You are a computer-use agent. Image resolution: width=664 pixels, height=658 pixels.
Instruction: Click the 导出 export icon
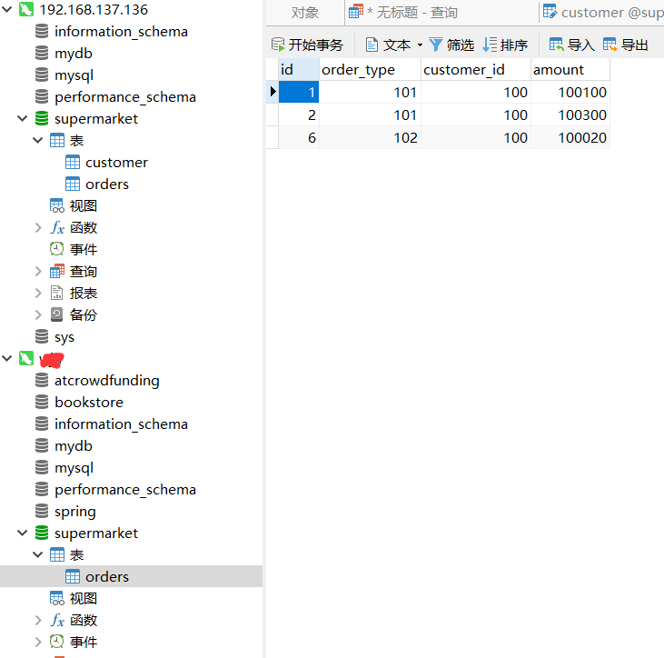click(x=610, y=45)
